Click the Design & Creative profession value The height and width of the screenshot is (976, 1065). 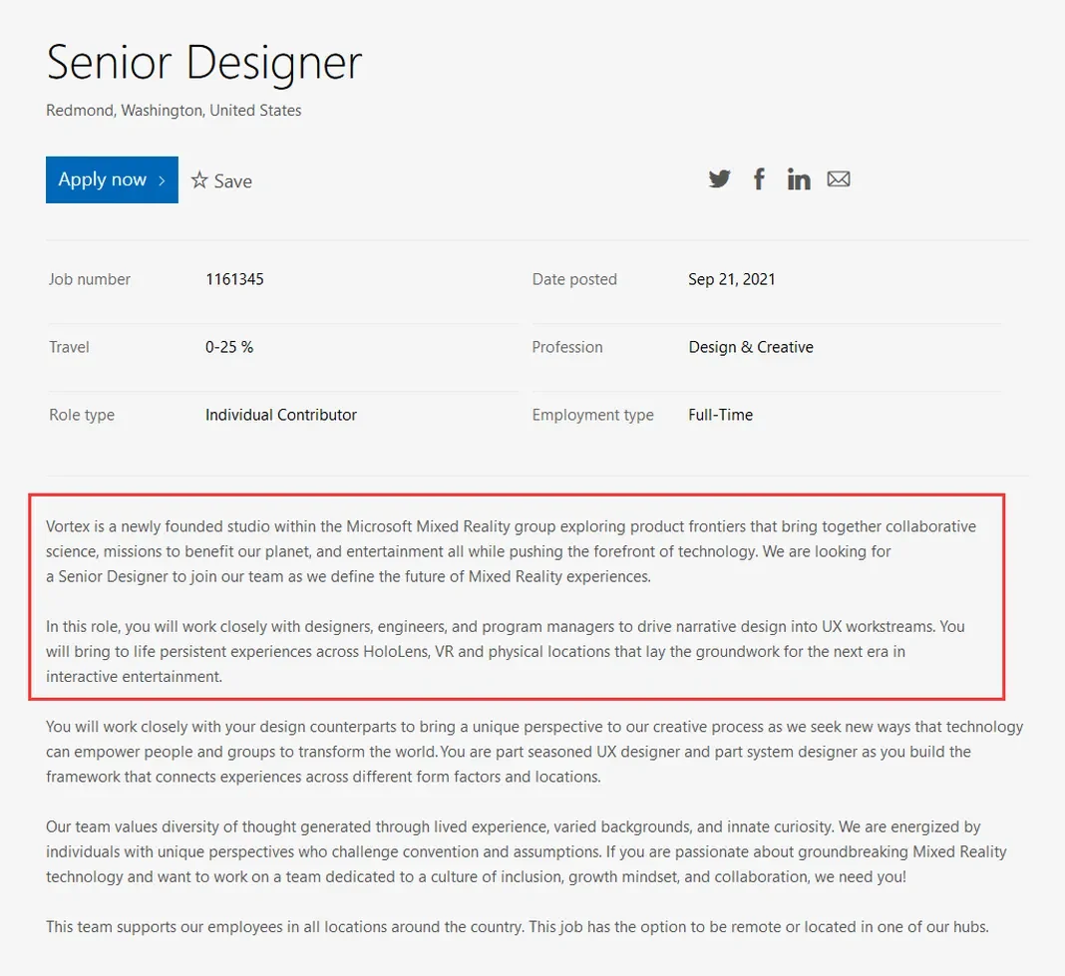pyautogui.click(x=751, y=347)
